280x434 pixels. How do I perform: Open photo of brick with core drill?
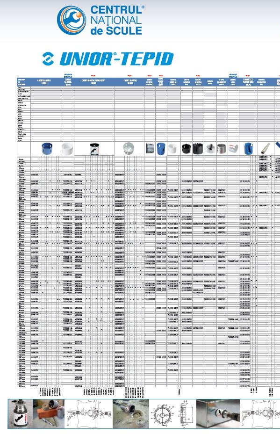click(49, 413)
